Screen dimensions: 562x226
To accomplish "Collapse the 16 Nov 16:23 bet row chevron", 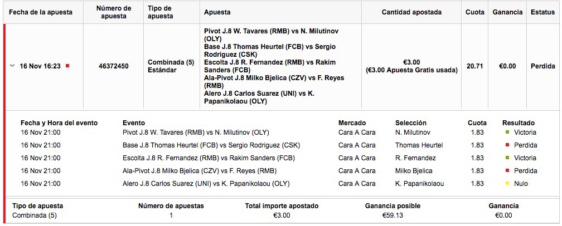I will pos(12,66).
